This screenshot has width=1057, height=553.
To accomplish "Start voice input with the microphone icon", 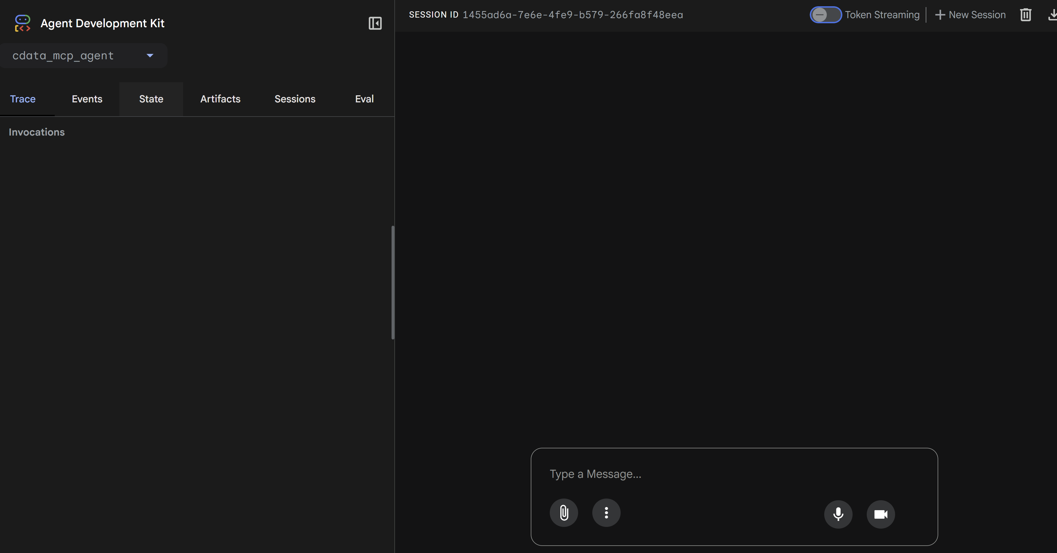I will click(838, 514).
